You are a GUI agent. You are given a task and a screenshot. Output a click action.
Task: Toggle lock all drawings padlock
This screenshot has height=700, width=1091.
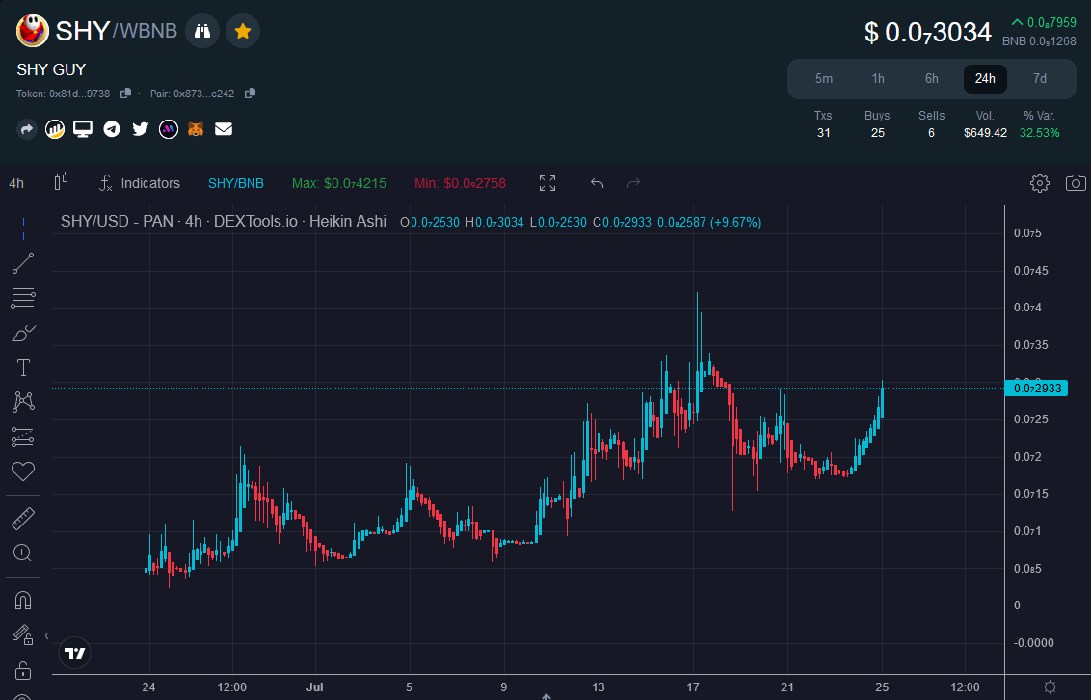coord(23,670)
